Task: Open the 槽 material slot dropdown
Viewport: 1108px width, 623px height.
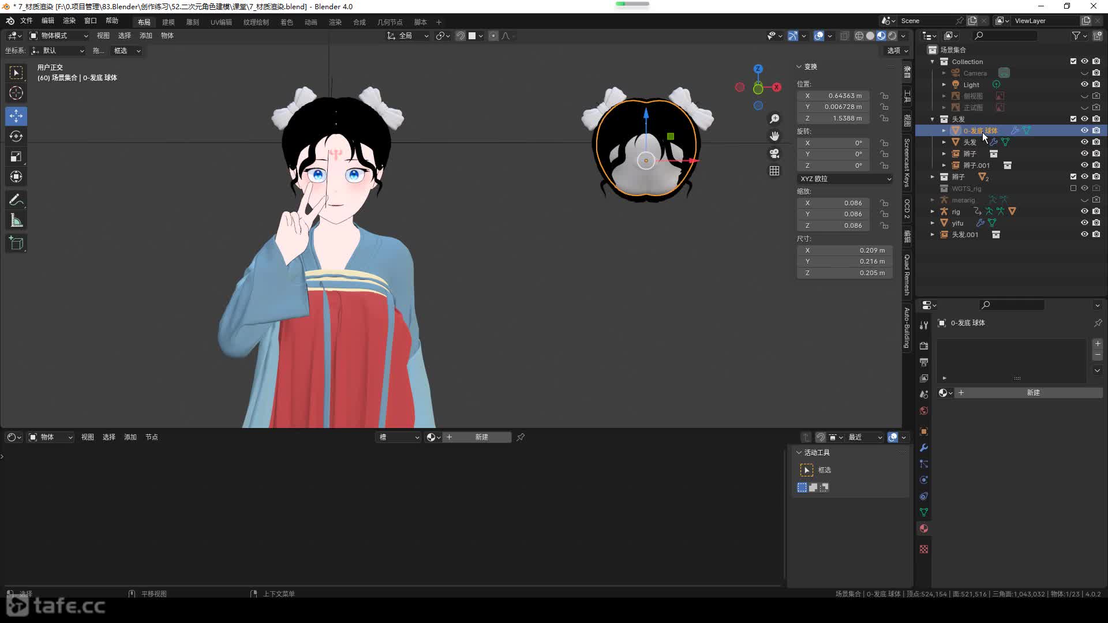Action: [398, 437]
